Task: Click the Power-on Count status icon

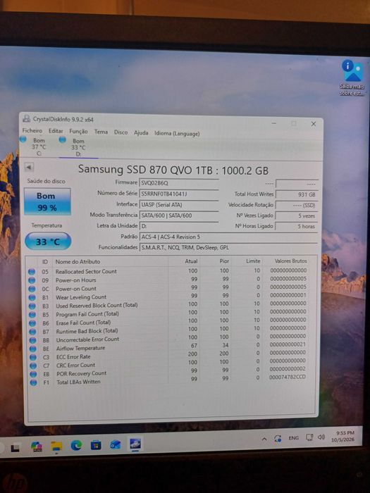Action: [32, 289]
